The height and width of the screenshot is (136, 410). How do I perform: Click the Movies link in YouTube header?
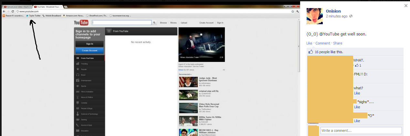pyautogui.click(x=173, y=23)
